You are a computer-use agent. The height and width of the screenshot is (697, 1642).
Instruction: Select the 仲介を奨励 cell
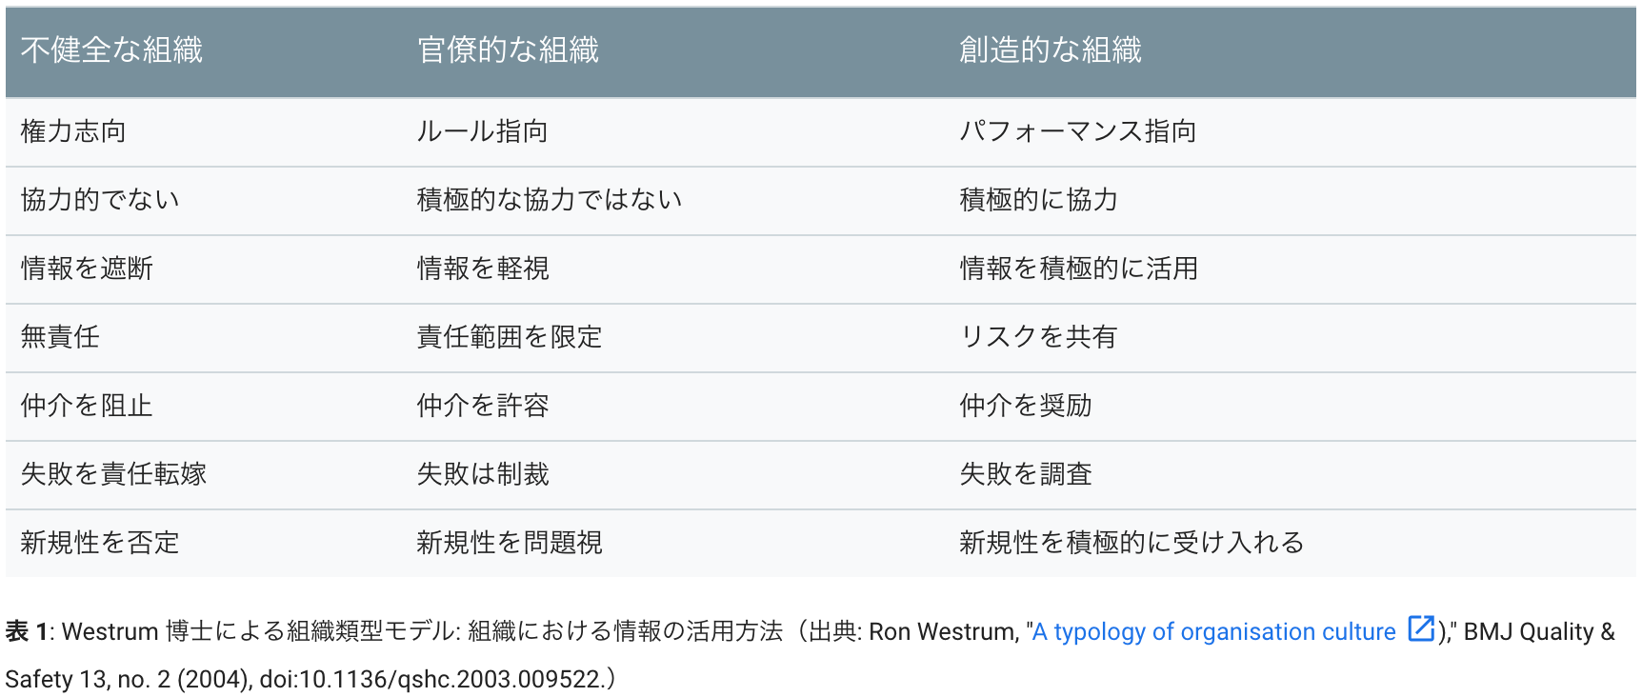1290,407
